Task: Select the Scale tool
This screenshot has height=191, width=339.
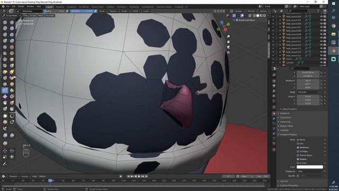Action: point(5,157)
